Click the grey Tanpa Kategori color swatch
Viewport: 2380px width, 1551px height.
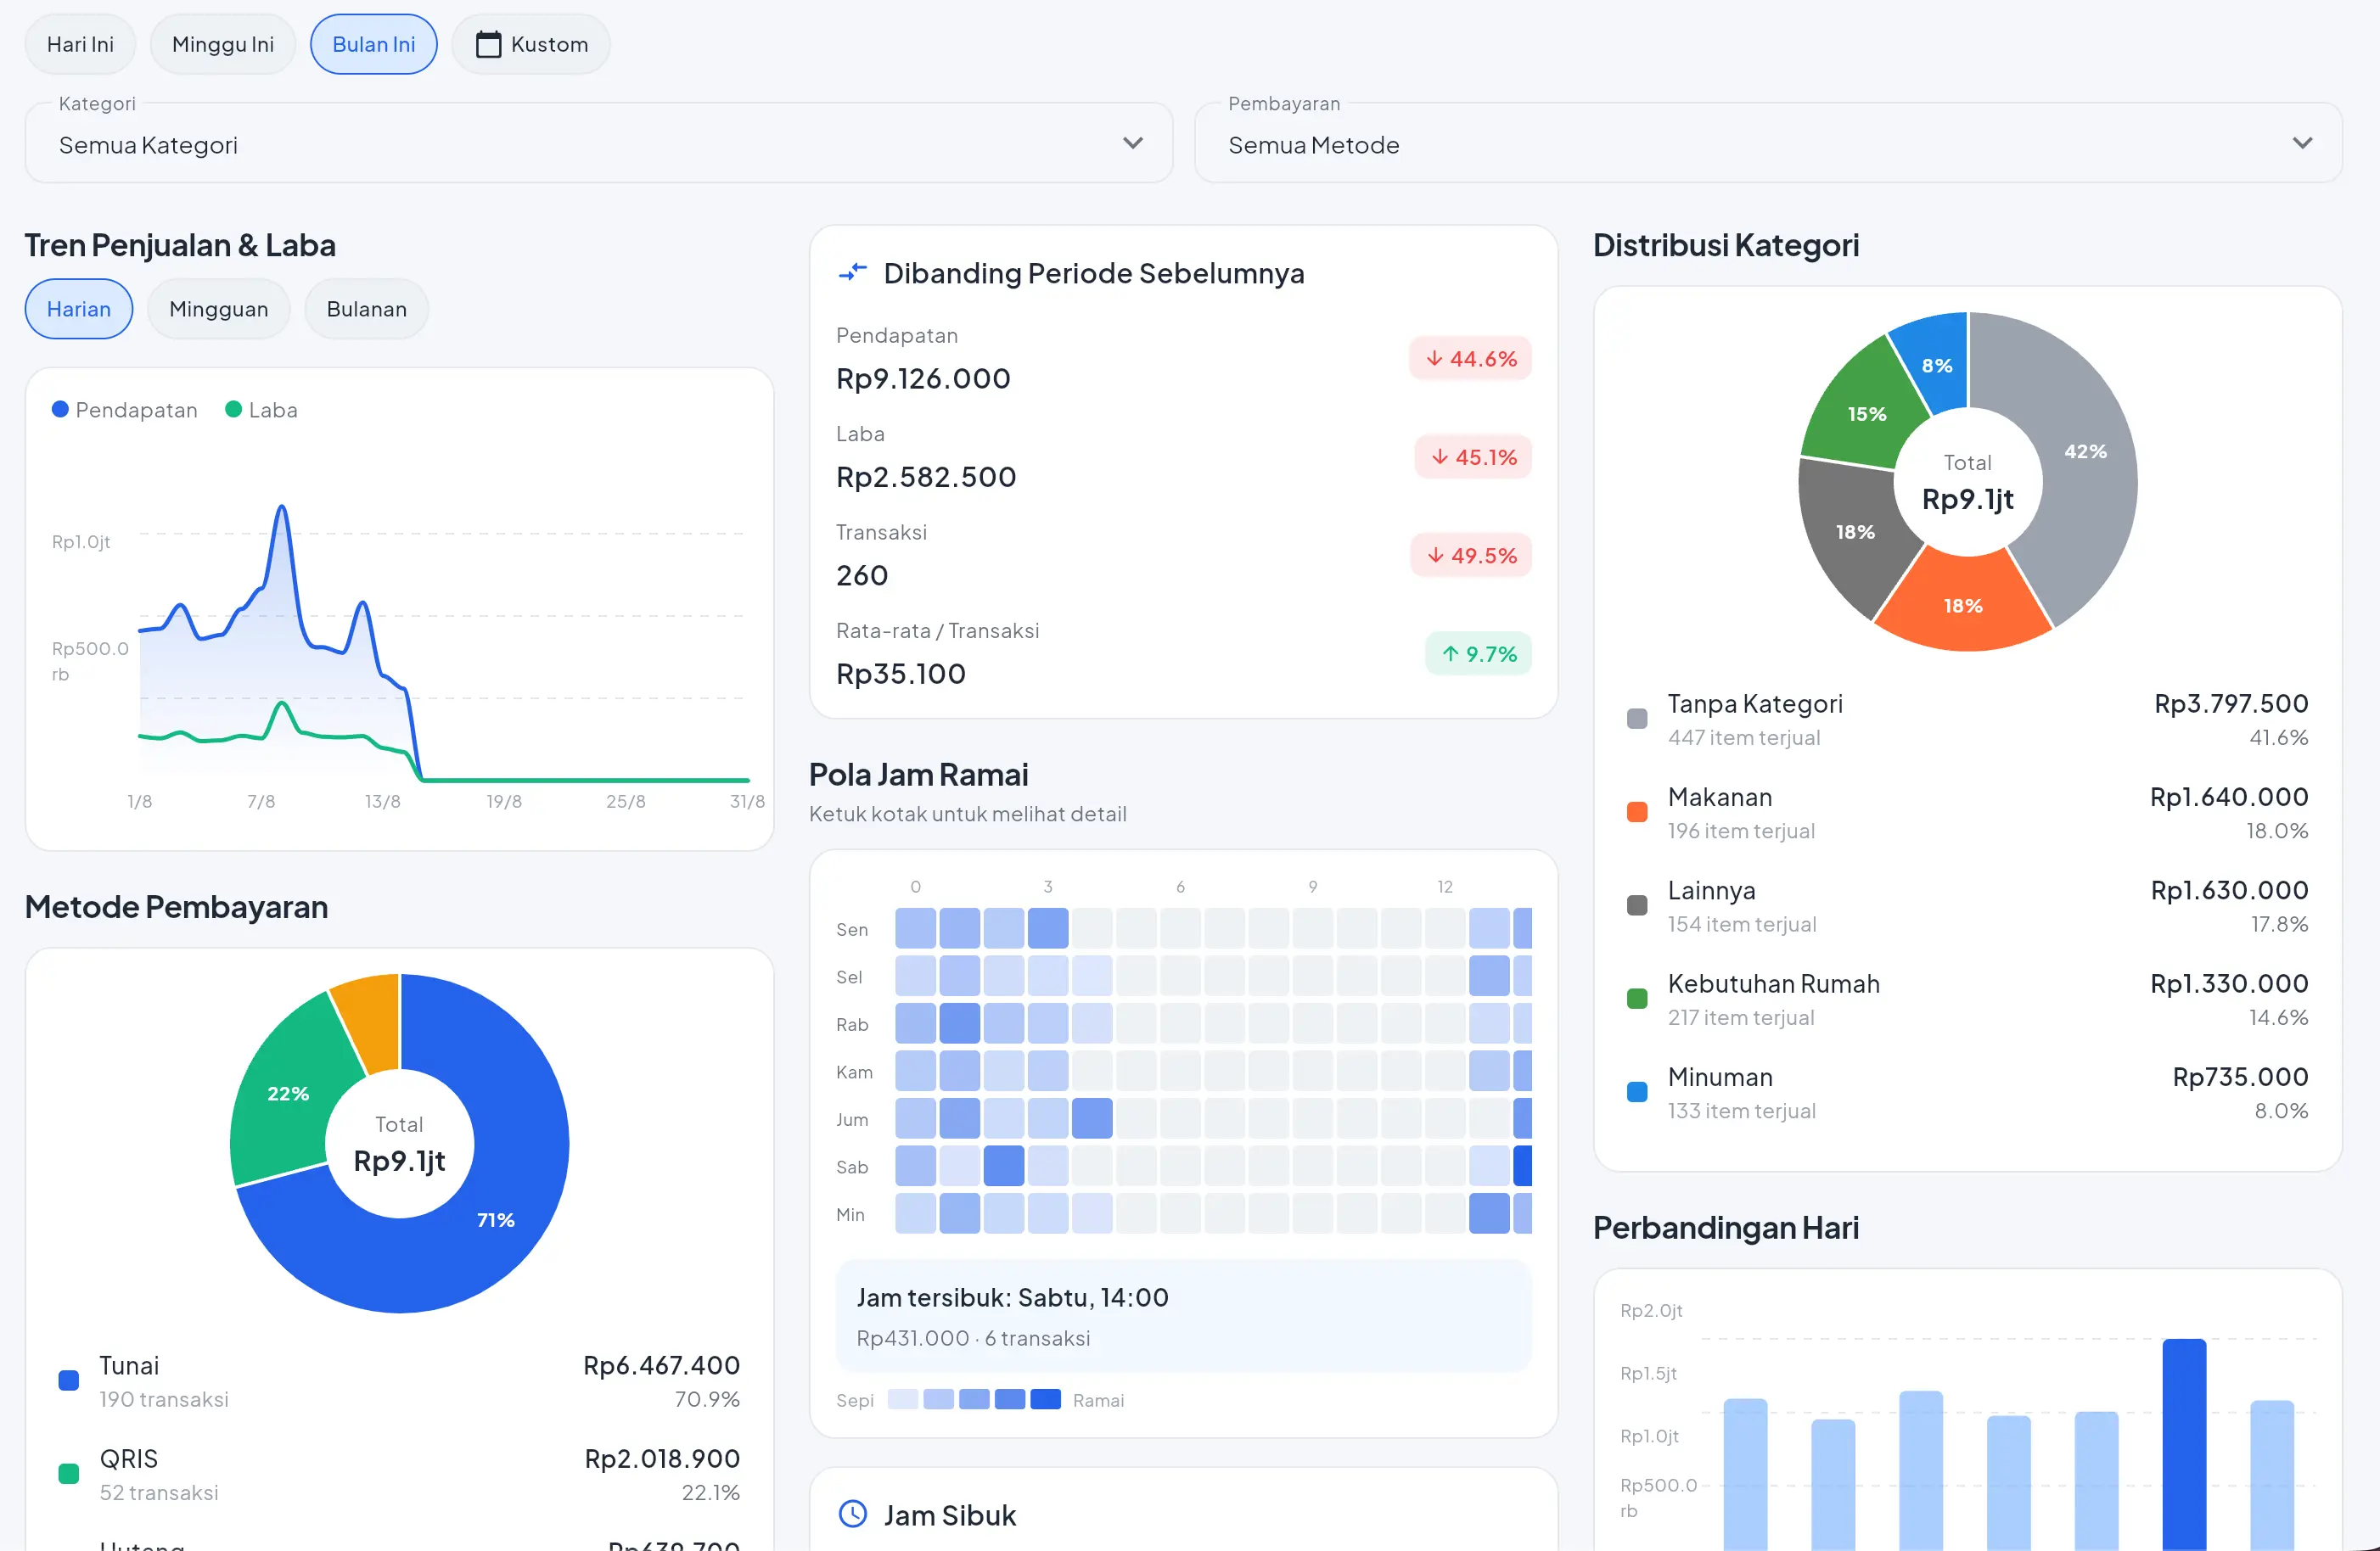pyautogui.click(x=1637, y=719)
